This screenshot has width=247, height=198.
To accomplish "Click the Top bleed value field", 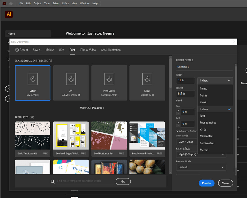I will (x=187, y=112).
